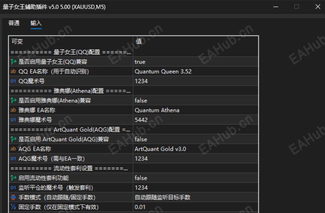
Task: Edit the AQG魔术号 value 1234
Action: (195, 158)
